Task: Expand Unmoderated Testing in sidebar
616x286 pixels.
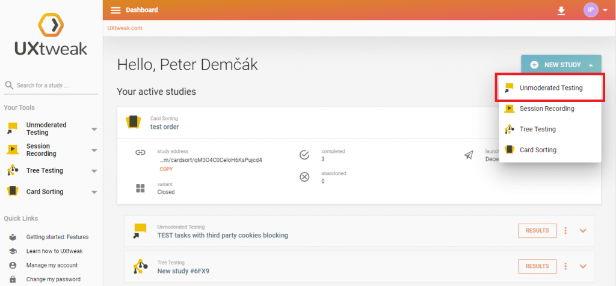Action: pos(94,130)
